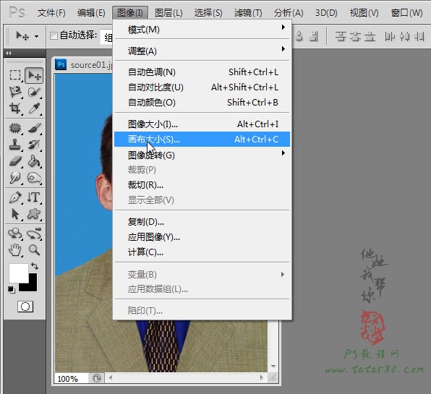Click the horizontal scrollbar right arrow

262,378
